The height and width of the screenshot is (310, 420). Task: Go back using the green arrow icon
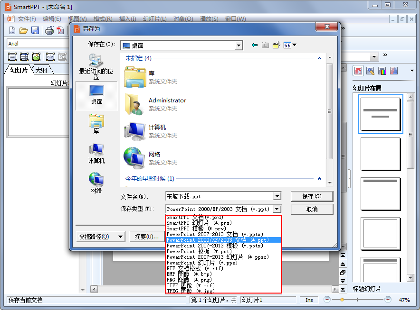tap(255, 45)
